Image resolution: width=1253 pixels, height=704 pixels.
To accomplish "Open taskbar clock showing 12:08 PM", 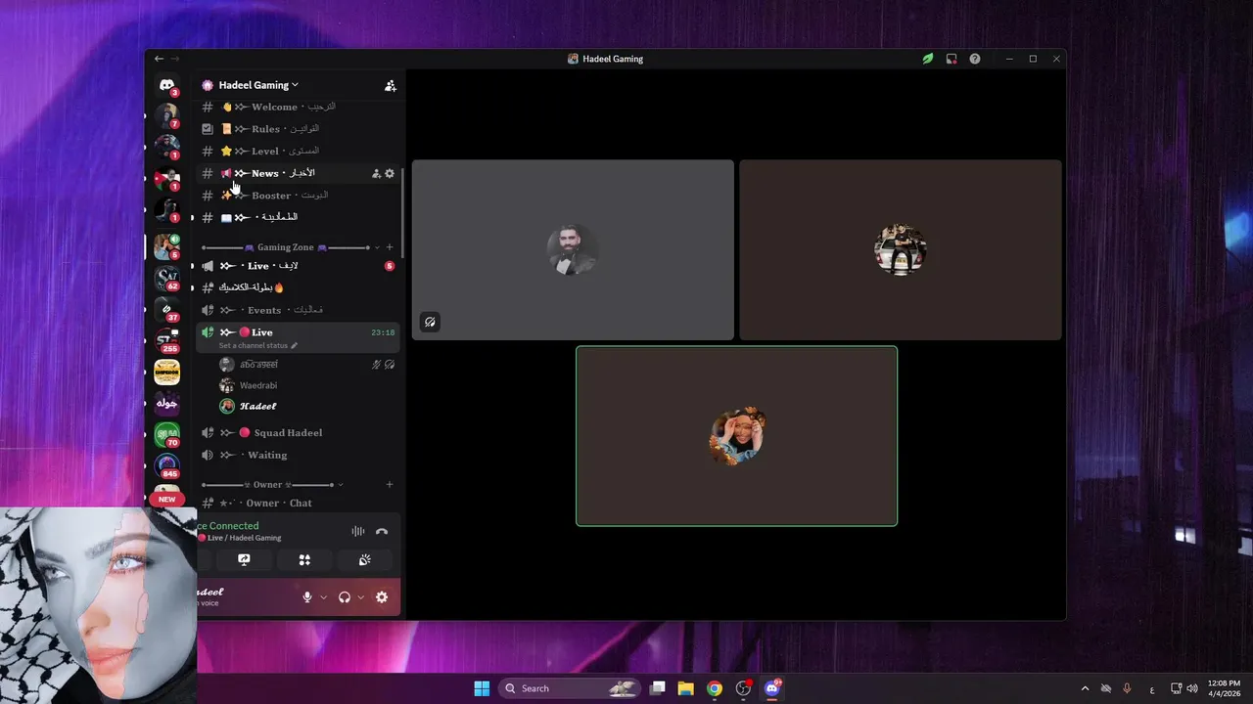I will click(1224, 688).
